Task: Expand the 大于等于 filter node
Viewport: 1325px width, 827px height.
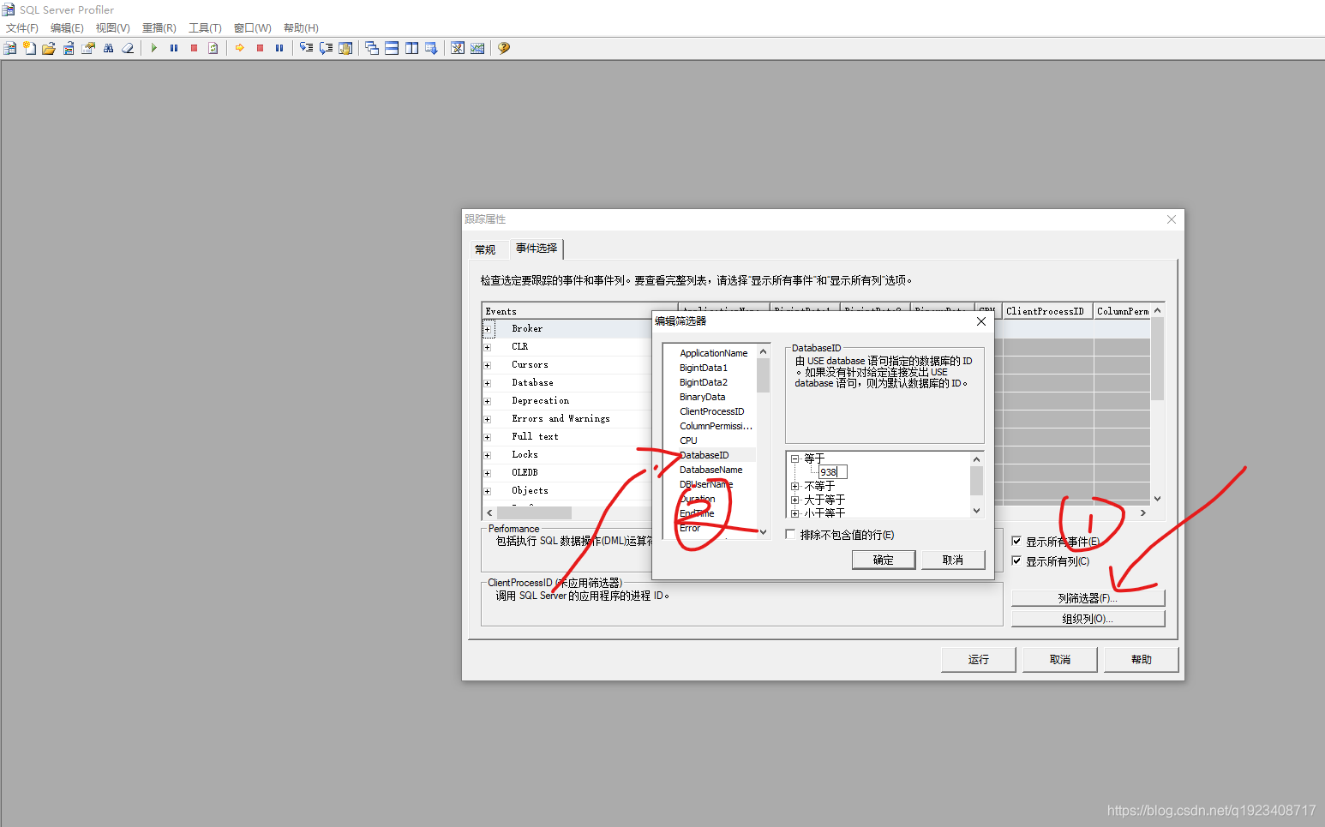Action: click(x=794, y=500)
